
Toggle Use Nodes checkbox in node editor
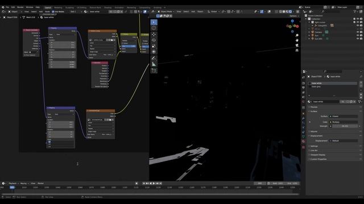tap(53, 11)
